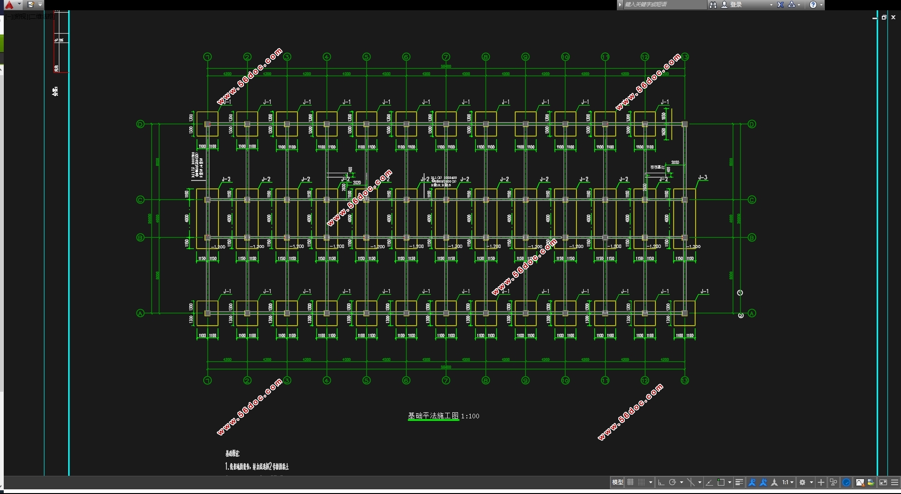This screenshot has height=494, width=901.
Task: Open the 1:1 annotation scale dropdown
Action: coord(788,482)
